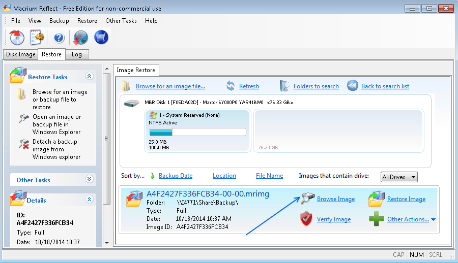Screen dimensions: 458x263
Task: Select the 76.24 GB unallocated partition block
Action: [338, 130]
